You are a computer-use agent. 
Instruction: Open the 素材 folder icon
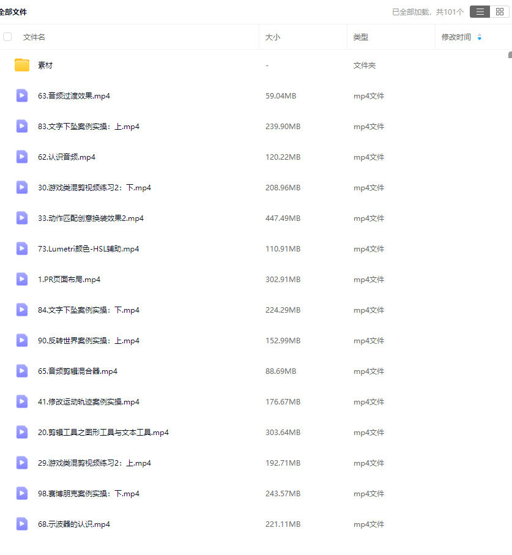21,65
